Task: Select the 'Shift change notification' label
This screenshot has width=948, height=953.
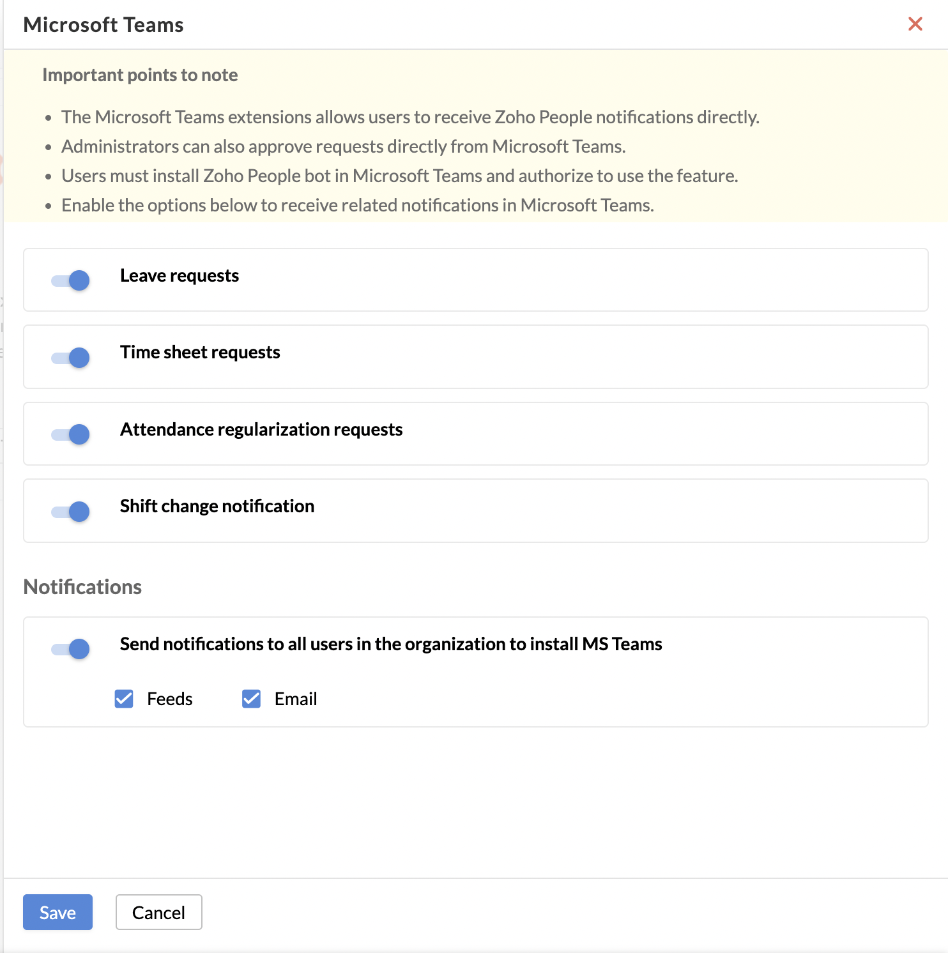Action: [x=217, y=507]
